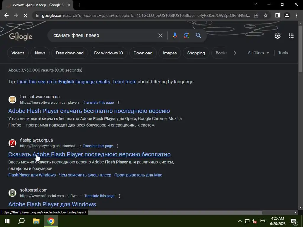Click the forward navigation arrow

pos(16,15)
